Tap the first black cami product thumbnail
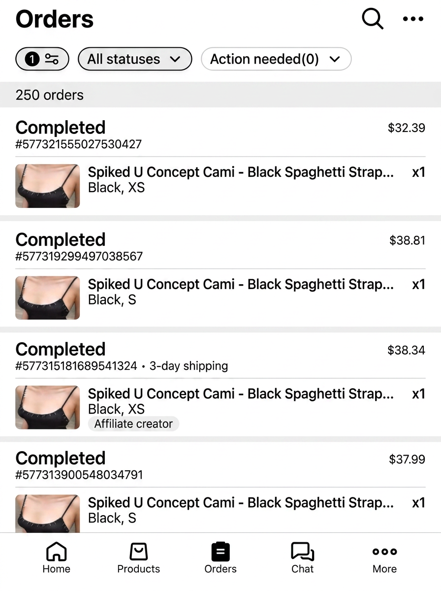The width and height of the screenshot is (441, 591). tap(47, 186)
